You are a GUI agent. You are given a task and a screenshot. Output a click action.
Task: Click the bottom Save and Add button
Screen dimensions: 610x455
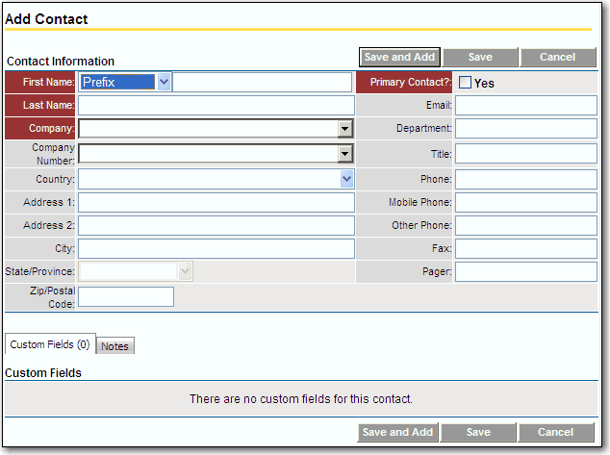[x=397, y=433]
